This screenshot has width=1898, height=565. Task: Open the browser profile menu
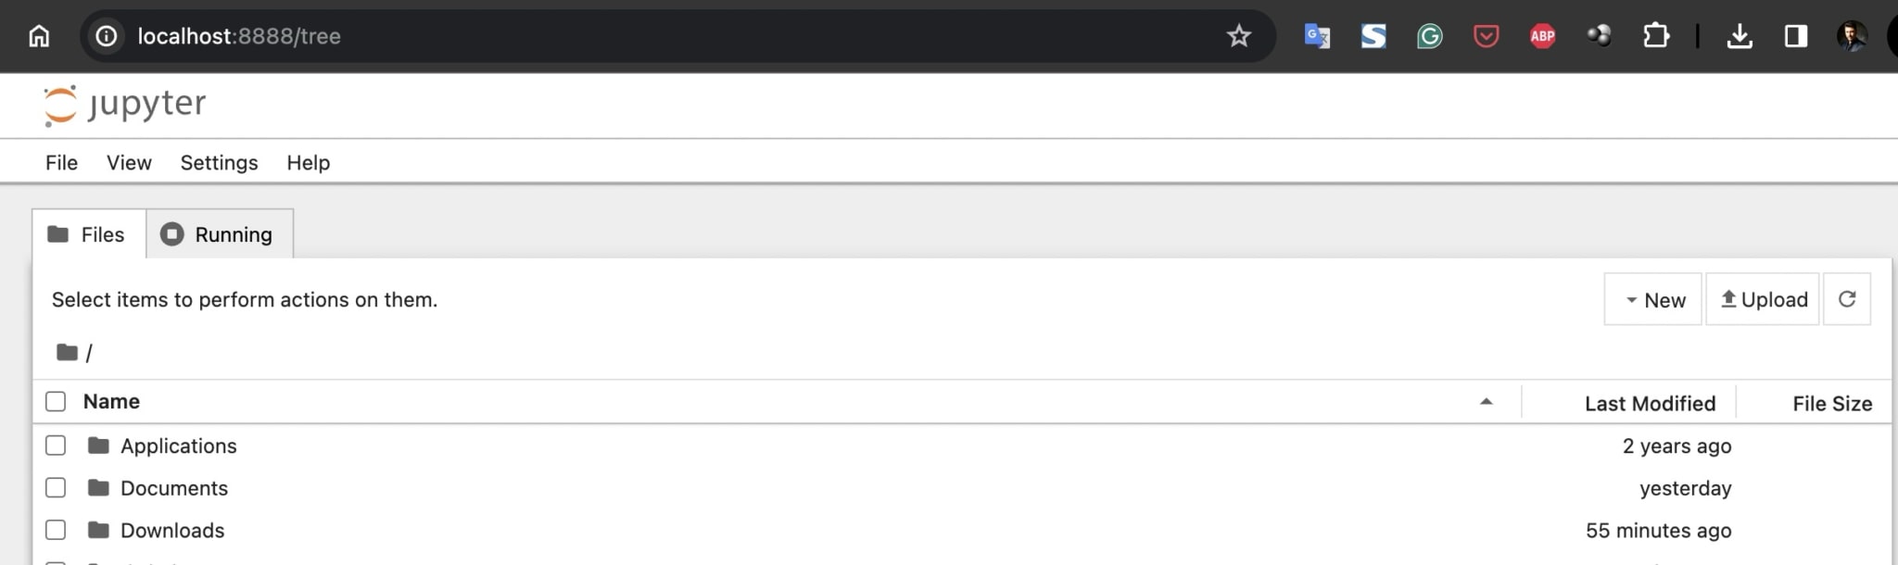1853,36
